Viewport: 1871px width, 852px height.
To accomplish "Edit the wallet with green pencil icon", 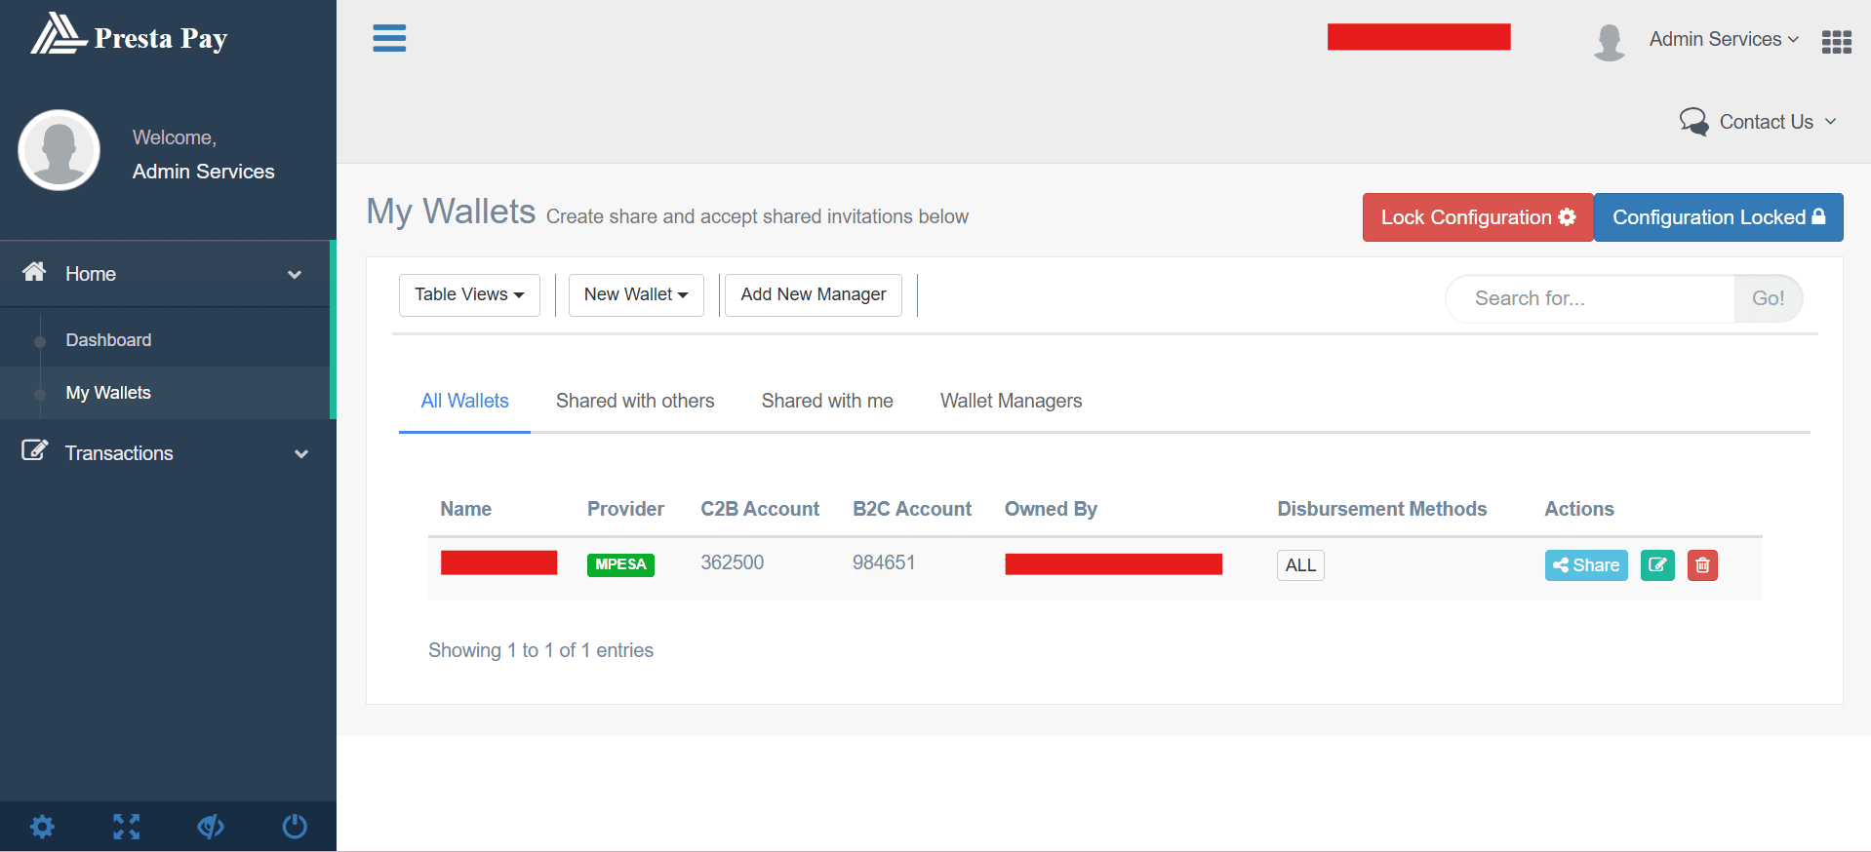I will tap(1657, 565).
